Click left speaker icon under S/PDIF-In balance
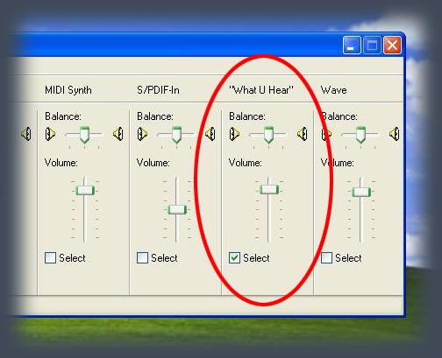The height and width of the screenshot is (358, 442). pyautogui.click(x=142, y=134)
